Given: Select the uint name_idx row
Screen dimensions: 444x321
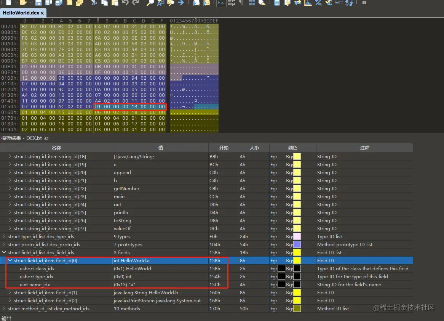Looking at the screenshot, I should point(206,284).
